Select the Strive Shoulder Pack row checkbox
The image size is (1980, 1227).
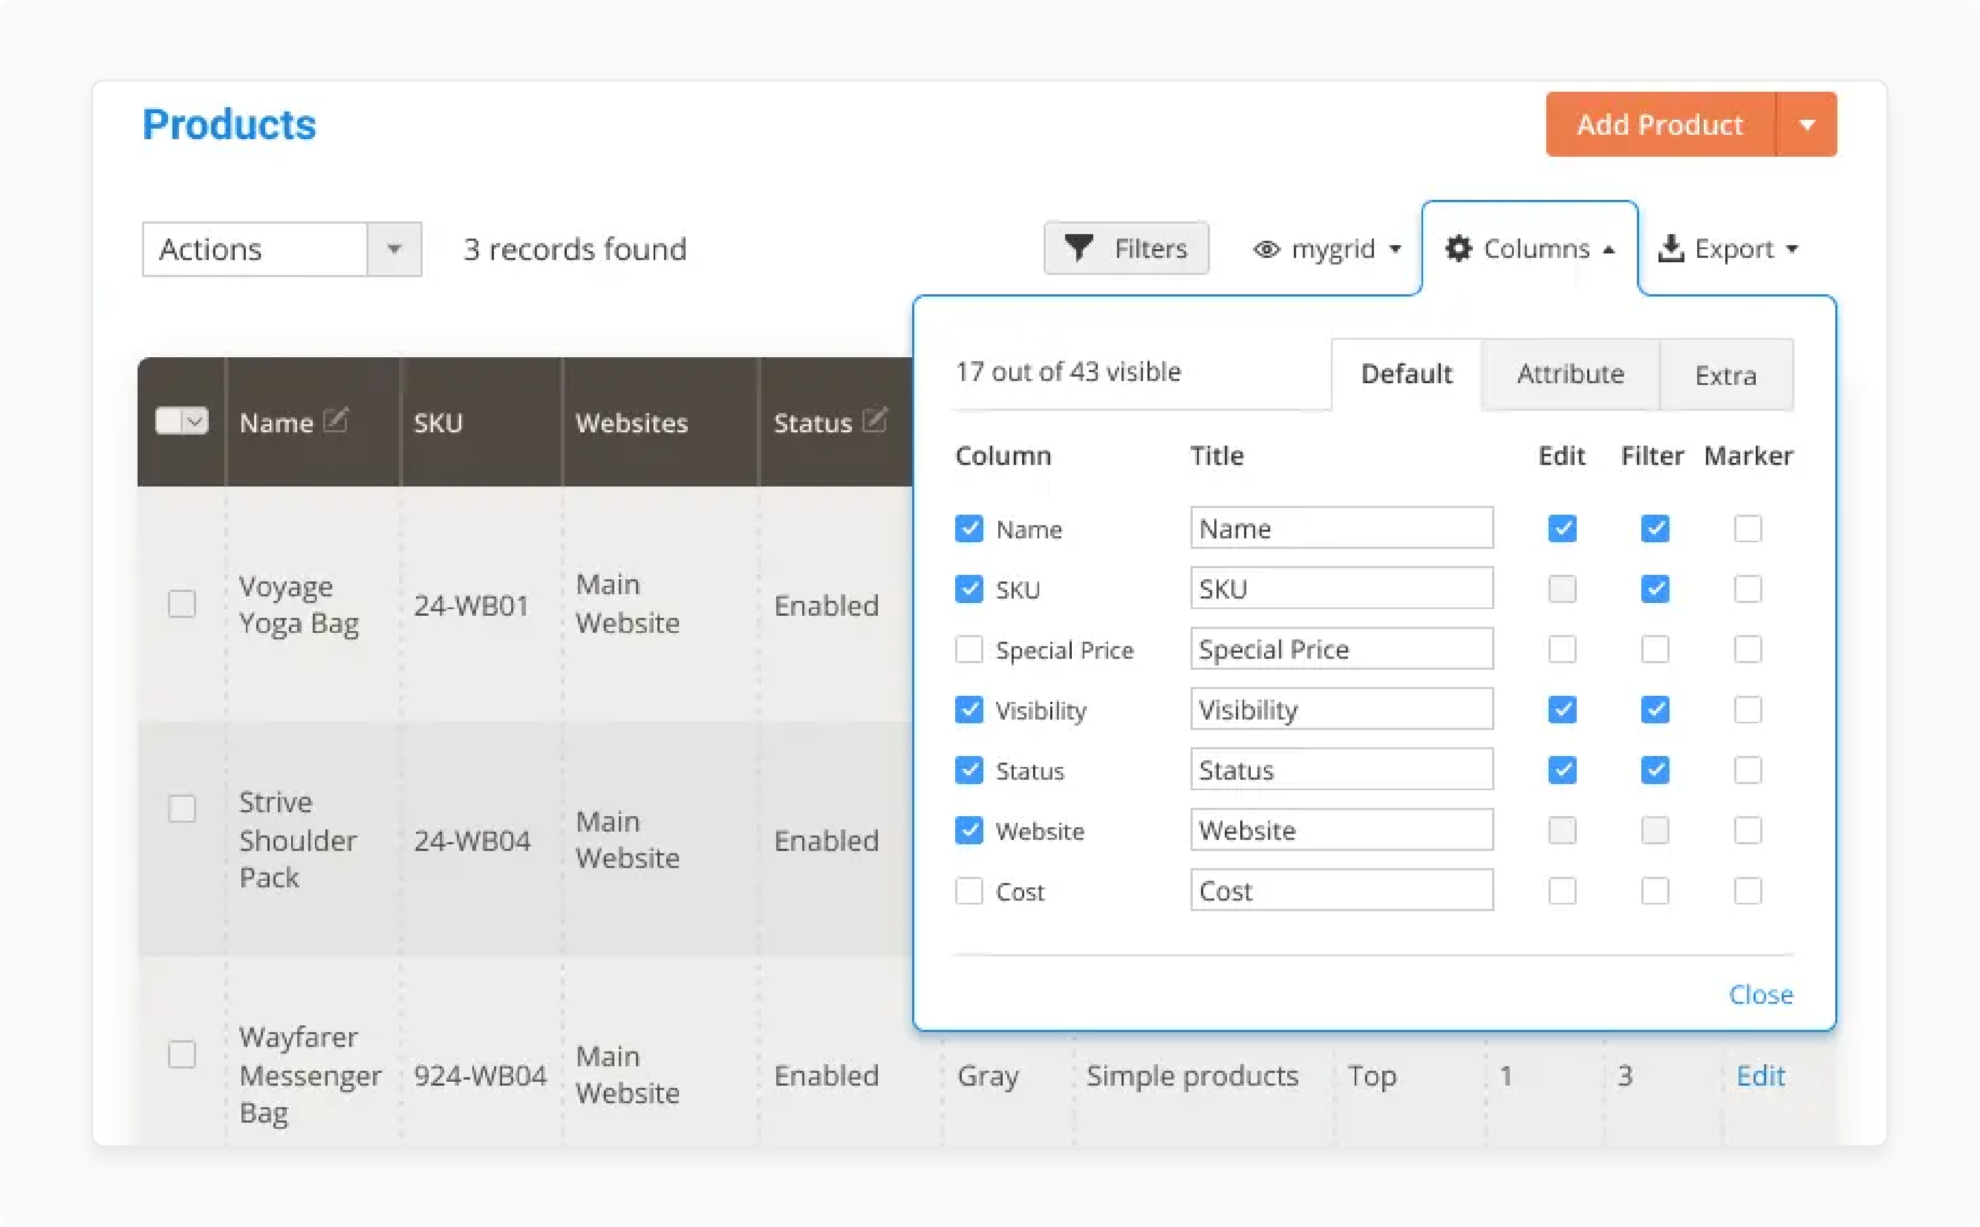click(182, 808)
